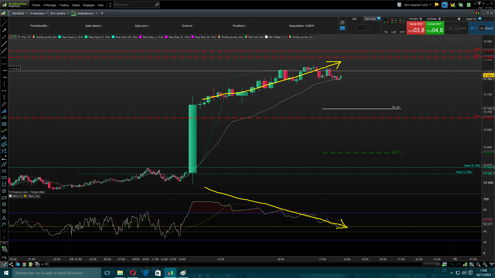Click the blue keyboard shortcuts icon
Viewport: 495px width, 278px height.
click(342, 29)
